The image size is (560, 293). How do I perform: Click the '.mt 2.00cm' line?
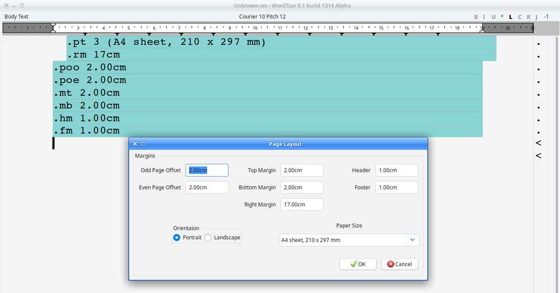(x=268, y=93)
